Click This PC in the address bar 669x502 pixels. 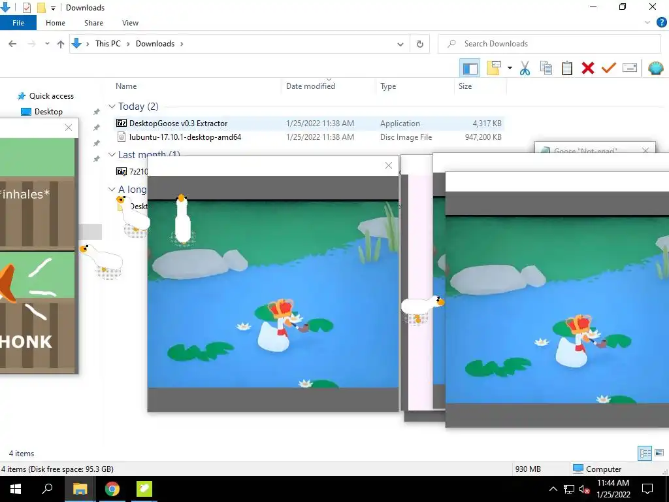coord(108,44)
